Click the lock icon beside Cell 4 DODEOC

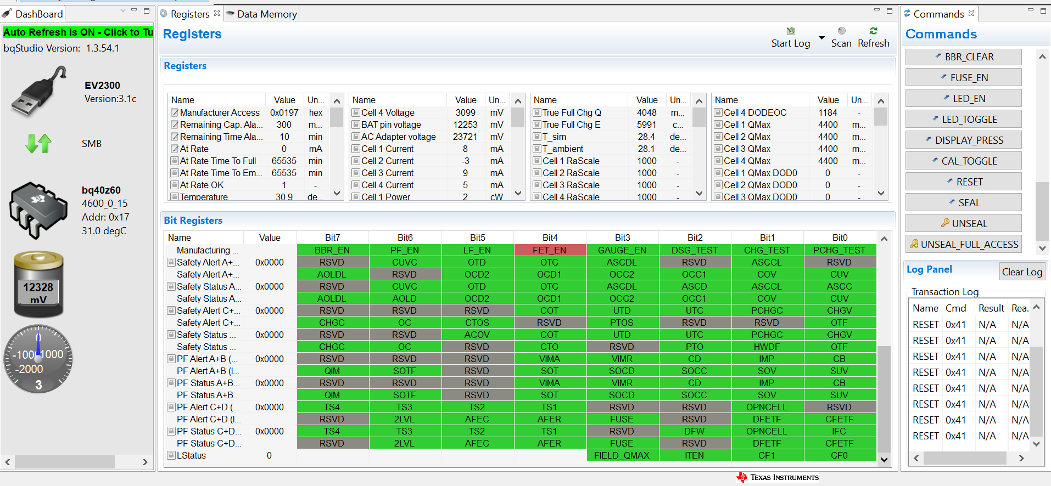tap(719, 112)
